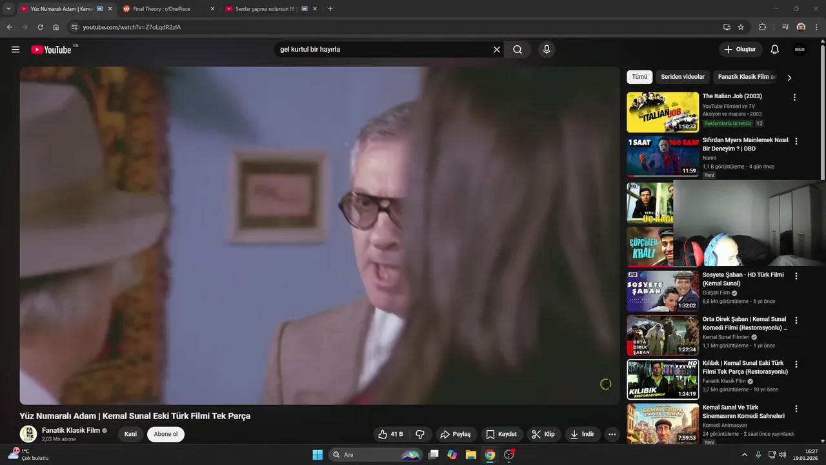This screenshot has height=465, width=826.
Task: Open File Explorer from the taskbar
Action: pos(471,455)
